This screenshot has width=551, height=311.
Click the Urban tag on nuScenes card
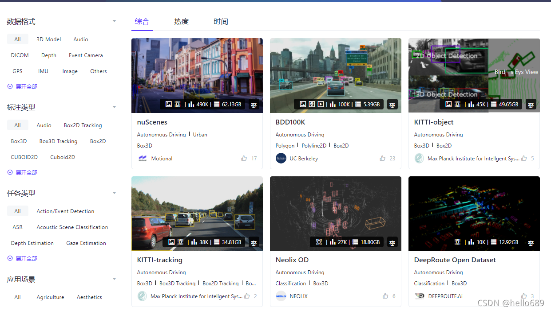(200, 134)
